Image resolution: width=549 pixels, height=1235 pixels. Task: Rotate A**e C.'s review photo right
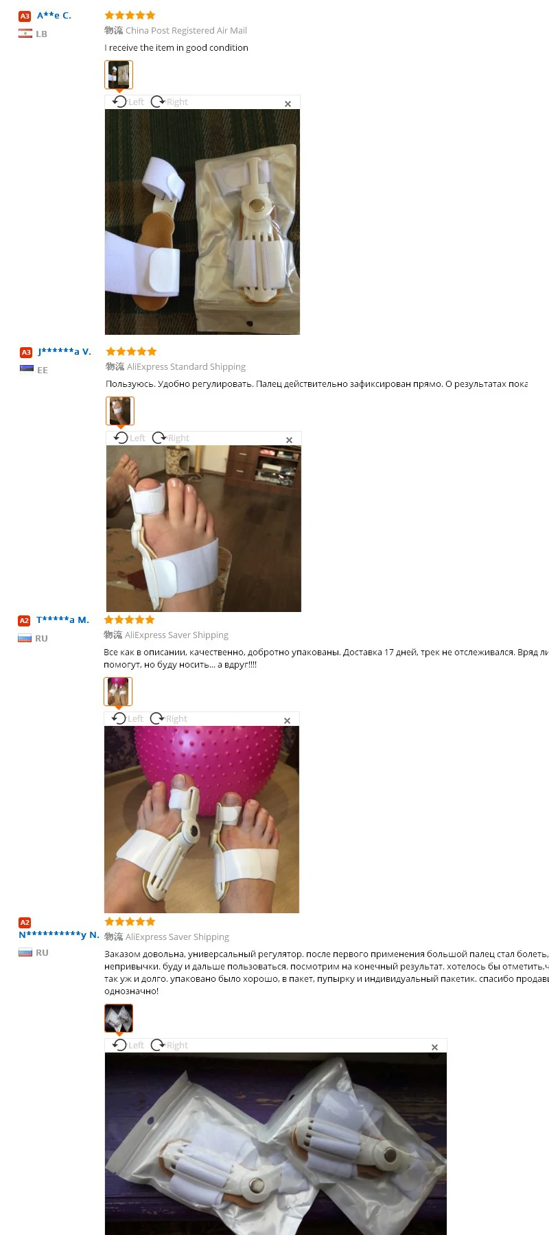tap(170, 102)
